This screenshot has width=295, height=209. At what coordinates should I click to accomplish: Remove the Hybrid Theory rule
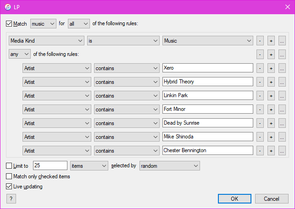click(x=260, y=82)
